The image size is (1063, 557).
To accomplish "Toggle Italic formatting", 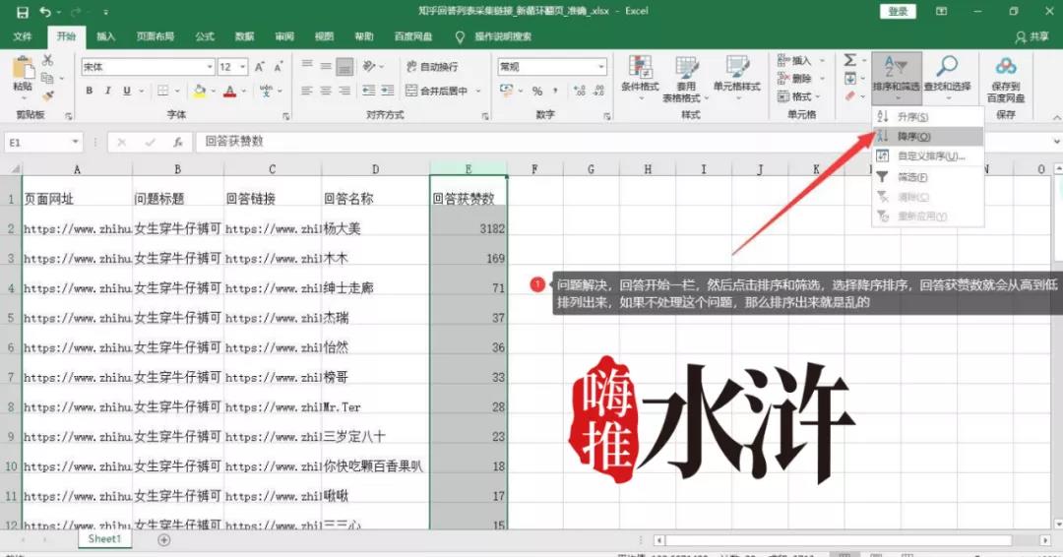I will pos(107,91).
